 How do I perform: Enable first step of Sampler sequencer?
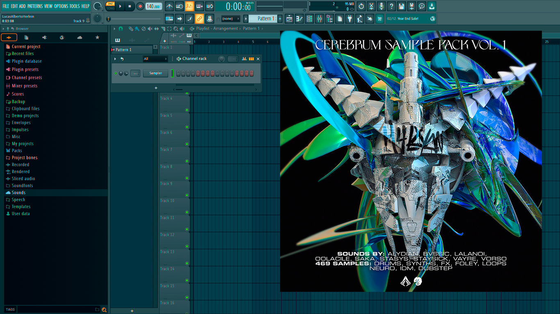178,73
